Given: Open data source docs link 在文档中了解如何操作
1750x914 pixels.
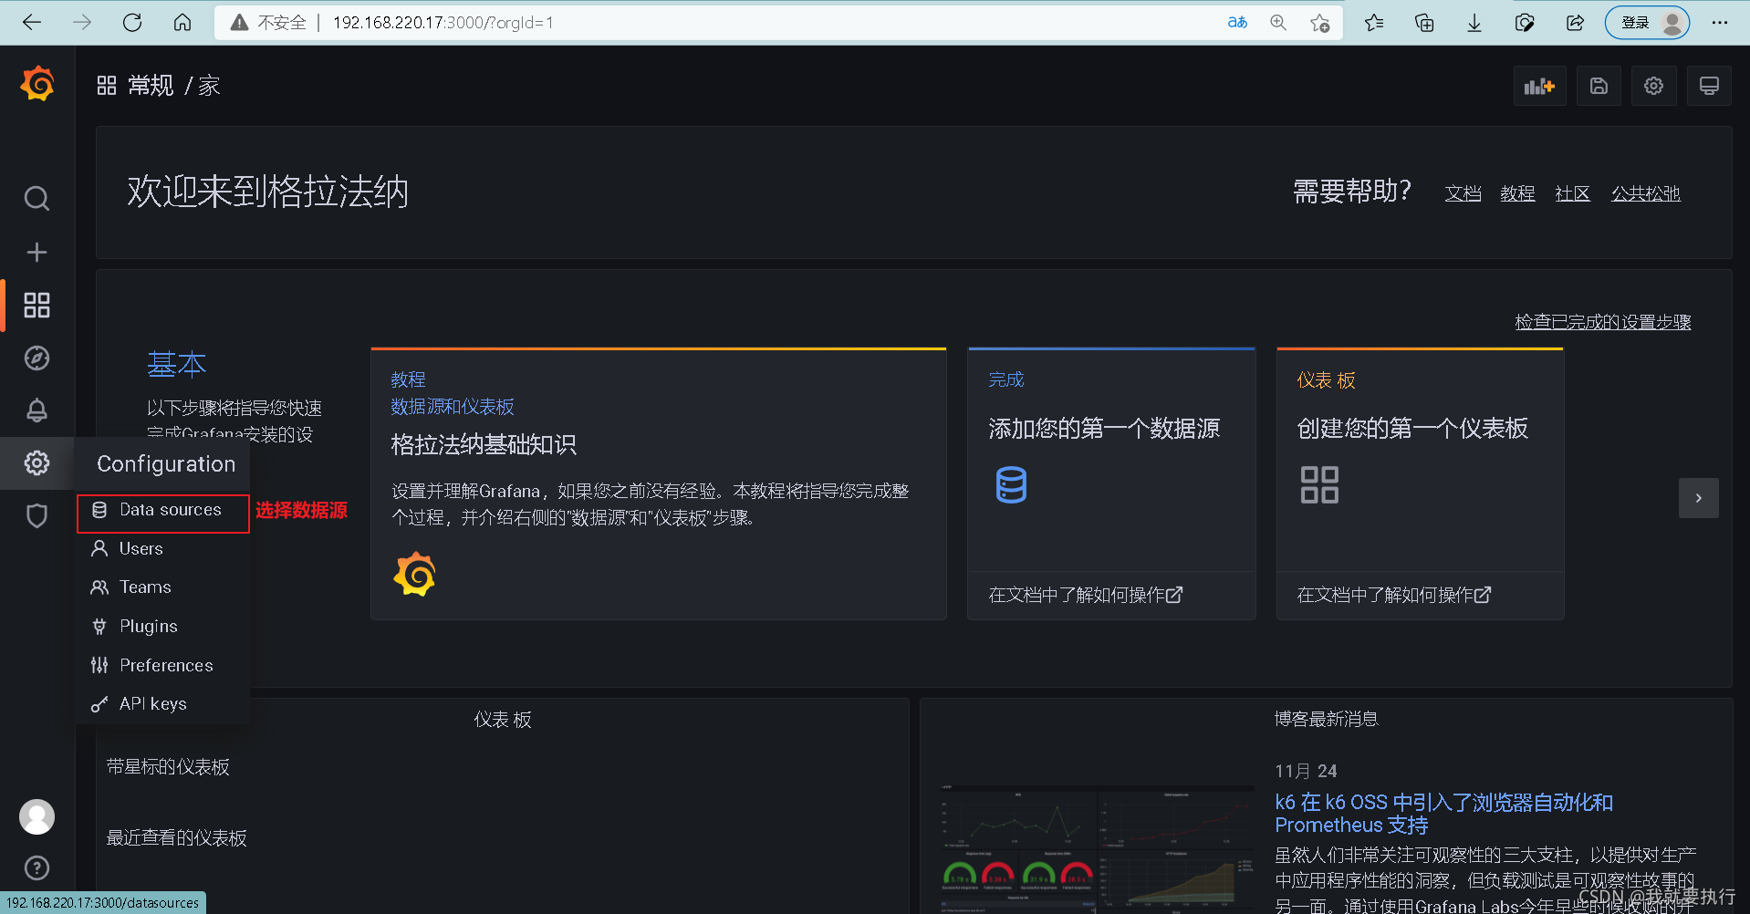Looking at the screenshot, I should 1086,595.
